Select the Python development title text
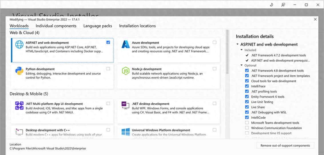 pyautogui.click(x=40, y=69)
